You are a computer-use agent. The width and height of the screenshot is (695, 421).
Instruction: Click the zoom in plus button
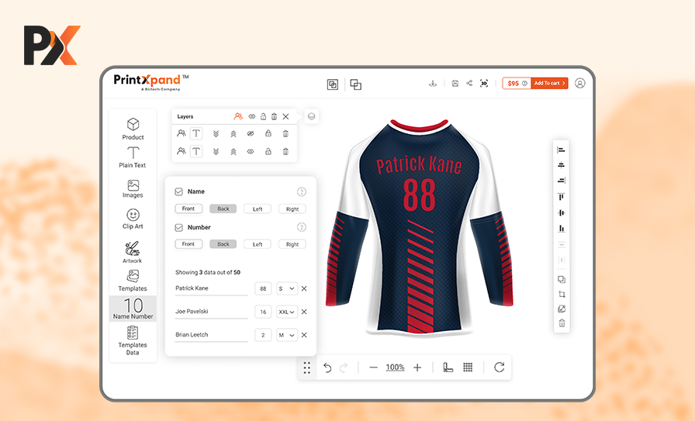[x=417, y=368]
